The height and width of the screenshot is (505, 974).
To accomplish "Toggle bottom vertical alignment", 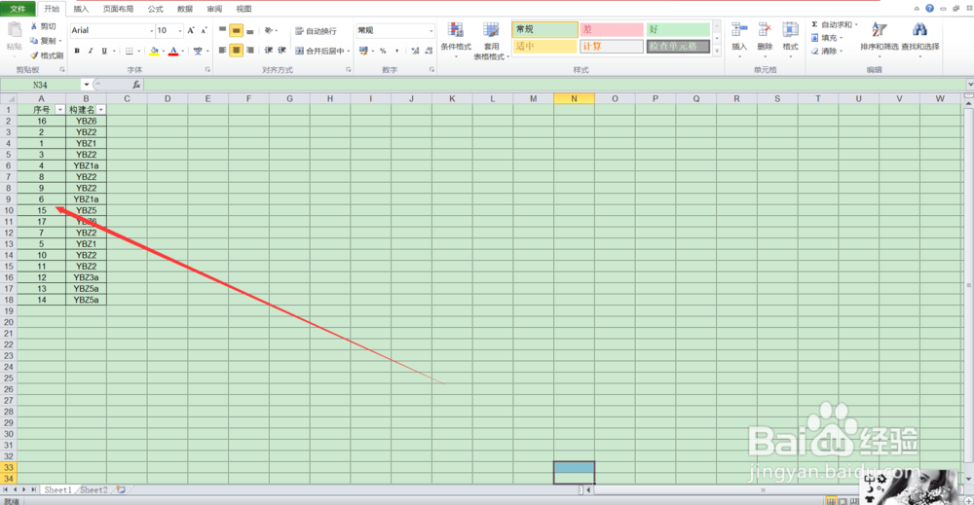I will [249, 30].
